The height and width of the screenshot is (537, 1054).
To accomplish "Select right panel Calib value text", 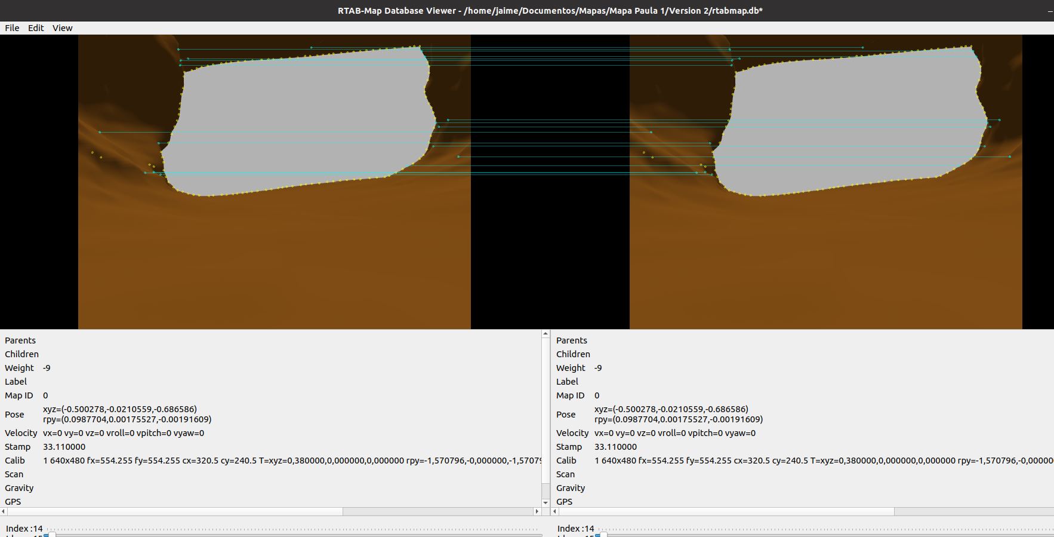I will (x=824, y=461).
